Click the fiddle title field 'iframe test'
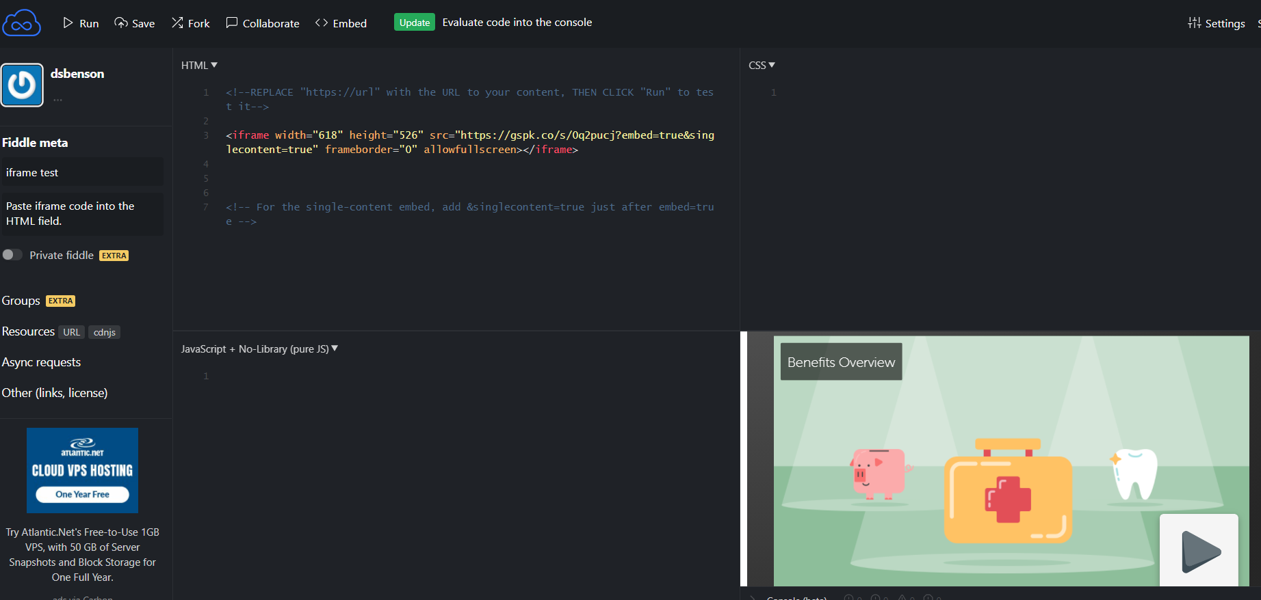 click(x=82, y=172)
